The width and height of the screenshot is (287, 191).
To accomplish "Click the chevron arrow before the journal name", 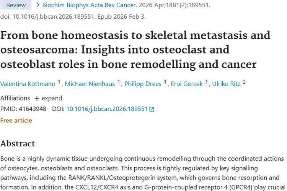I will pyautogui.click(x=38, y=5).
